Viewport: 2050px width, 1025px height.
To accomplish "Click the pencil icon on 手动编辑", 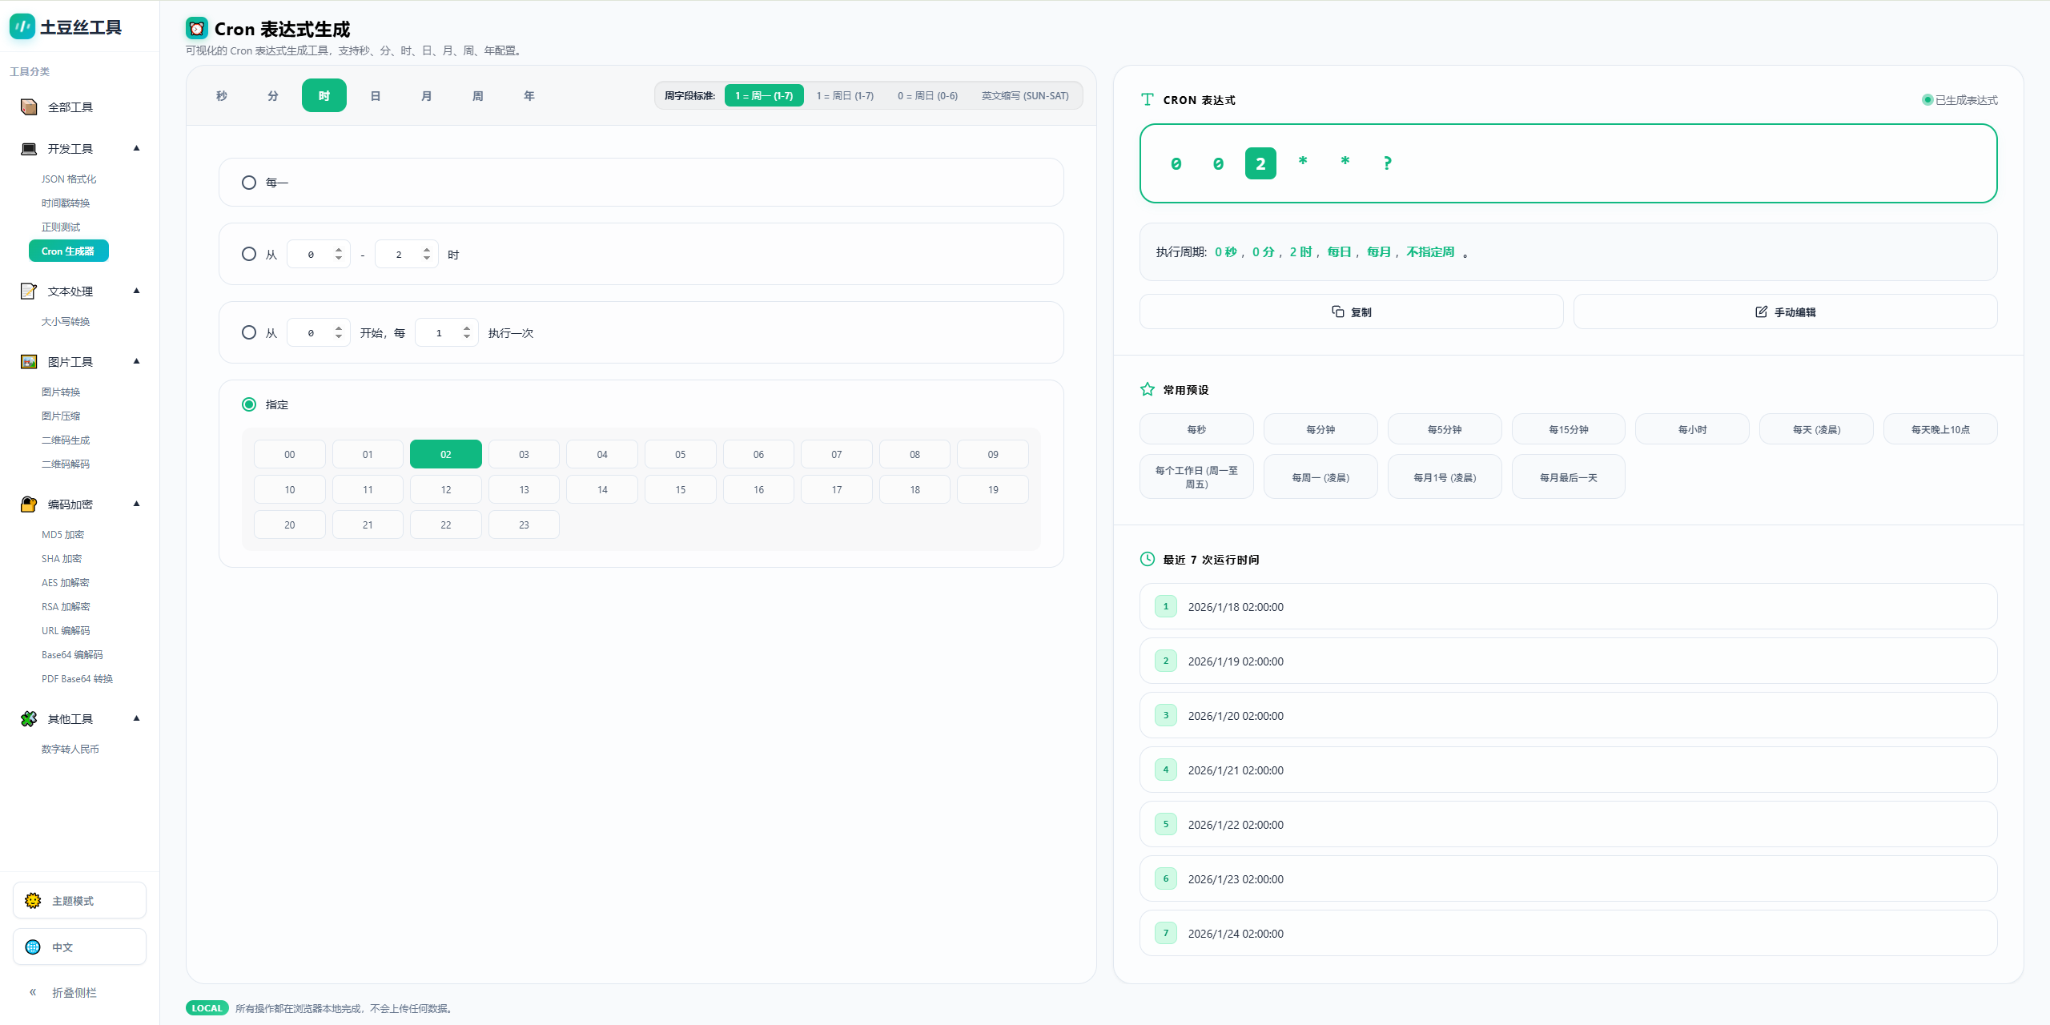I will point(1761,312).
